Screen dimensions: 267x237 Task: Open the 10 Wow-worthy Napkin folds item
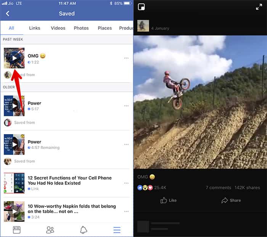pos(72,209)
